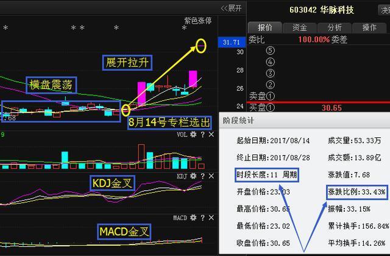Open MACD indicator settings gear

point(193,217)
